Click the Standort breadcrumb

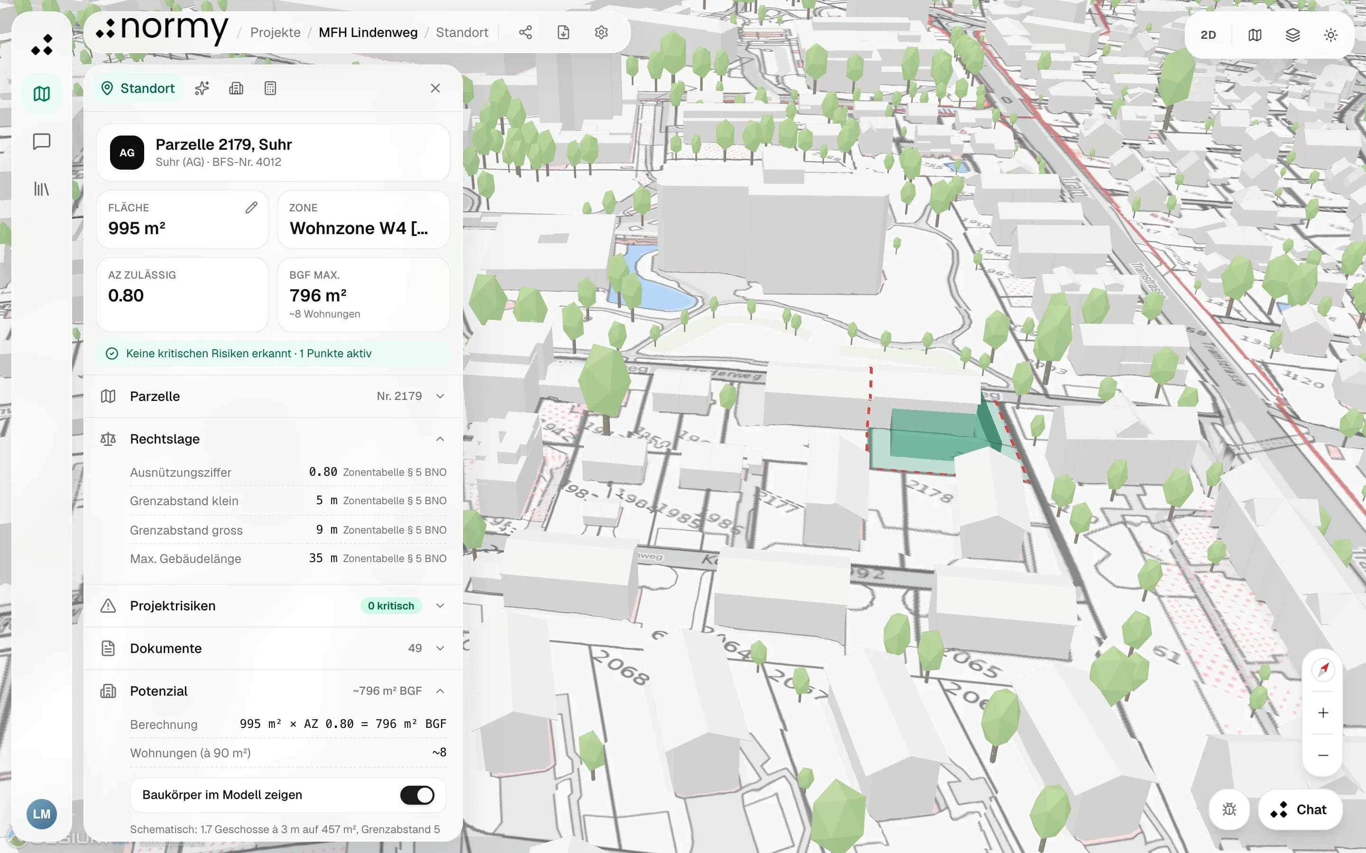point(461,32)
